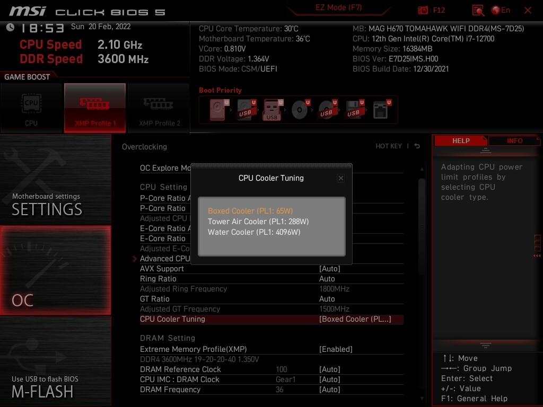Click the DDR4 3600MHz 19-20-20-40 1.350V line
The height and width of the screenshot is (407, 543).
point(199,359)
